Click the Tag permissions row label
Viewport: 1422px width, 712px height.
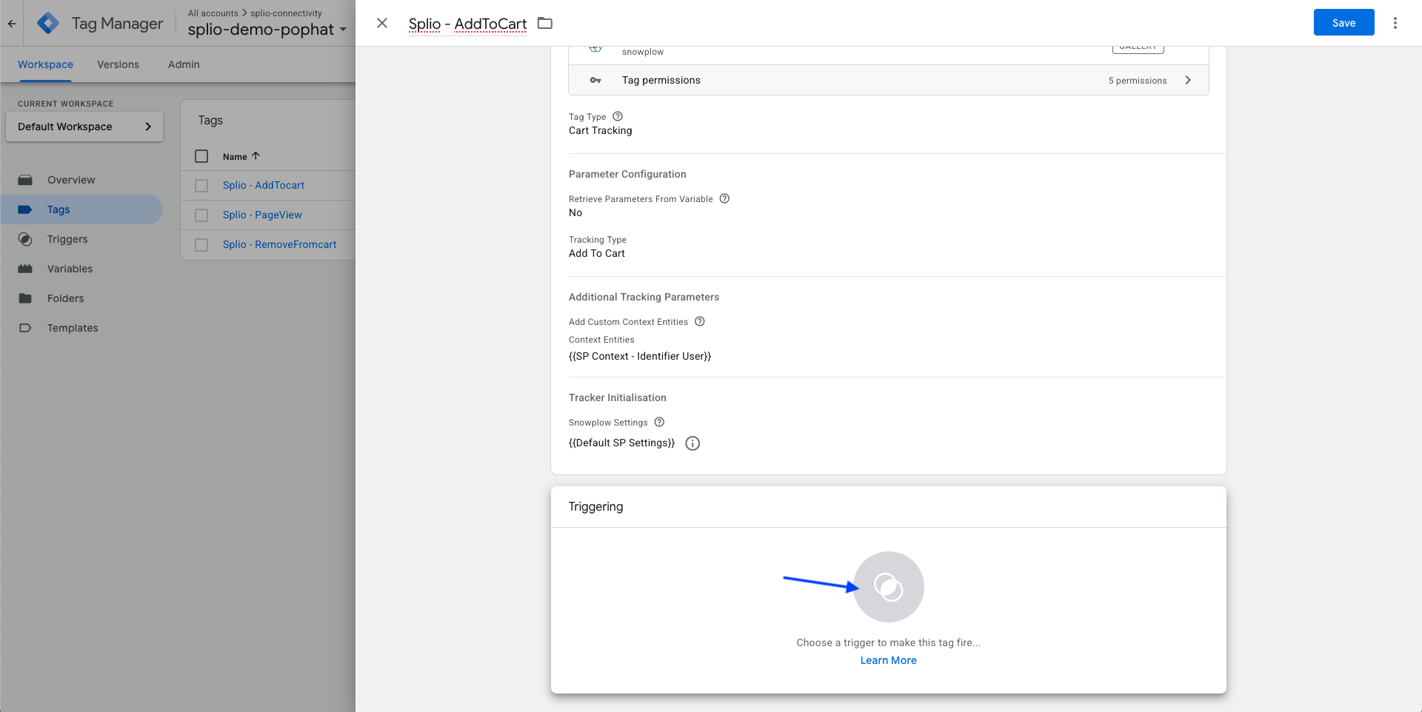tap(661, 80)
